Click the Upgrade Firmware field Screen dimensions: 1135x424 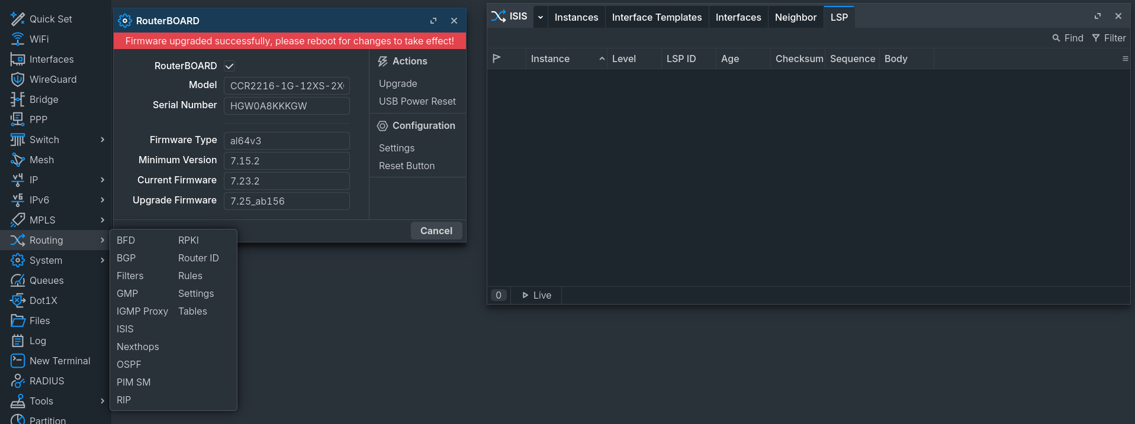click(287, 201)
